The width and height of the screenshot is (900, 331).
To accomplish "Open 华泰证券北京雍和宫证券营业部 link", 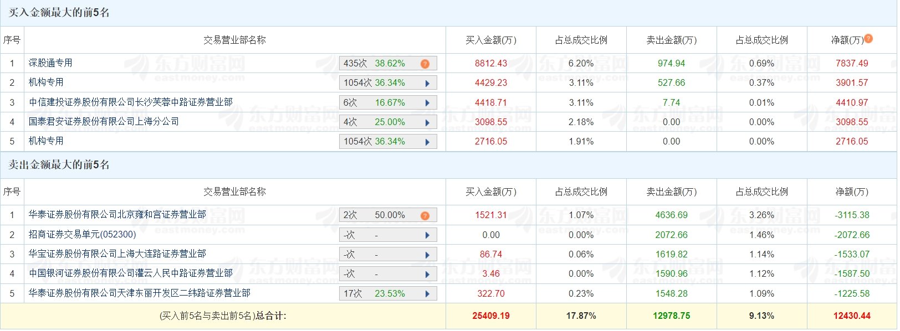I will click(x=117, y=214).
